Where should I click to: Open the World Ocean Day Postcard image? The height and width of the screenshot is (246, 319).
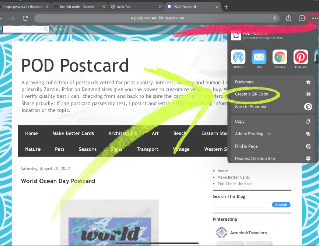(x=109, y=222)
